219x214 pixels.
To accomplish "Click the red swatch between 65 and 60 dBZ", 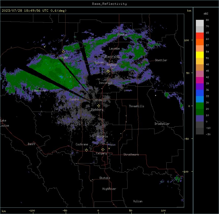I will (200, 36).
